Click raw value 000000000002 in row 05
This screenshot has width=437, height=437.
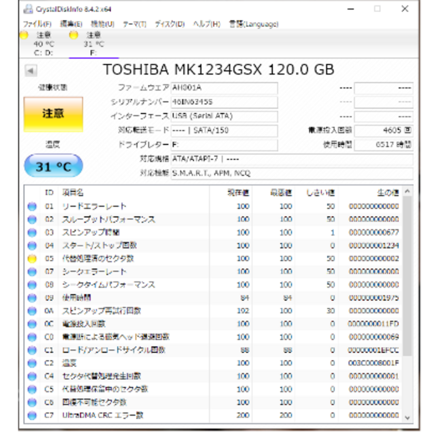pos(374,259)
